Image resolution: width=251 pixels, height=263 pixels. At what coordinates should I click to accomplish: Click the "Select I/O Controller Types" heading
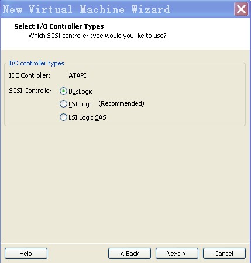(59, 26)
